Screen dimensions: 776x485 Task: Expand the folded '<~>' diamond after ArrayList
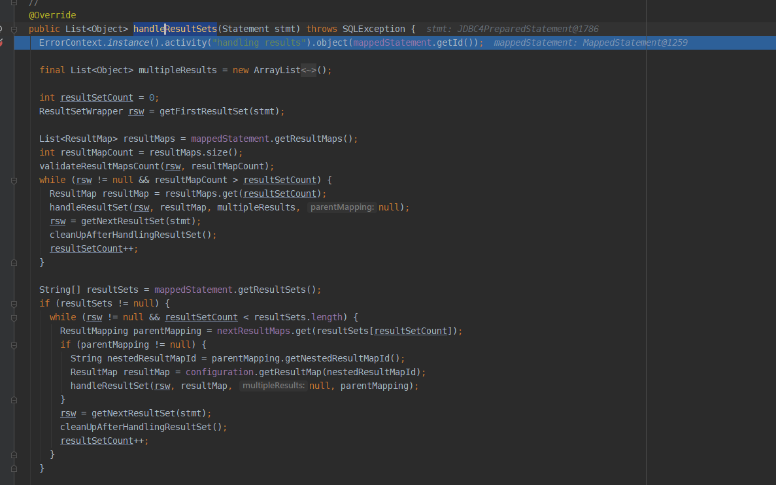point(309,71)
